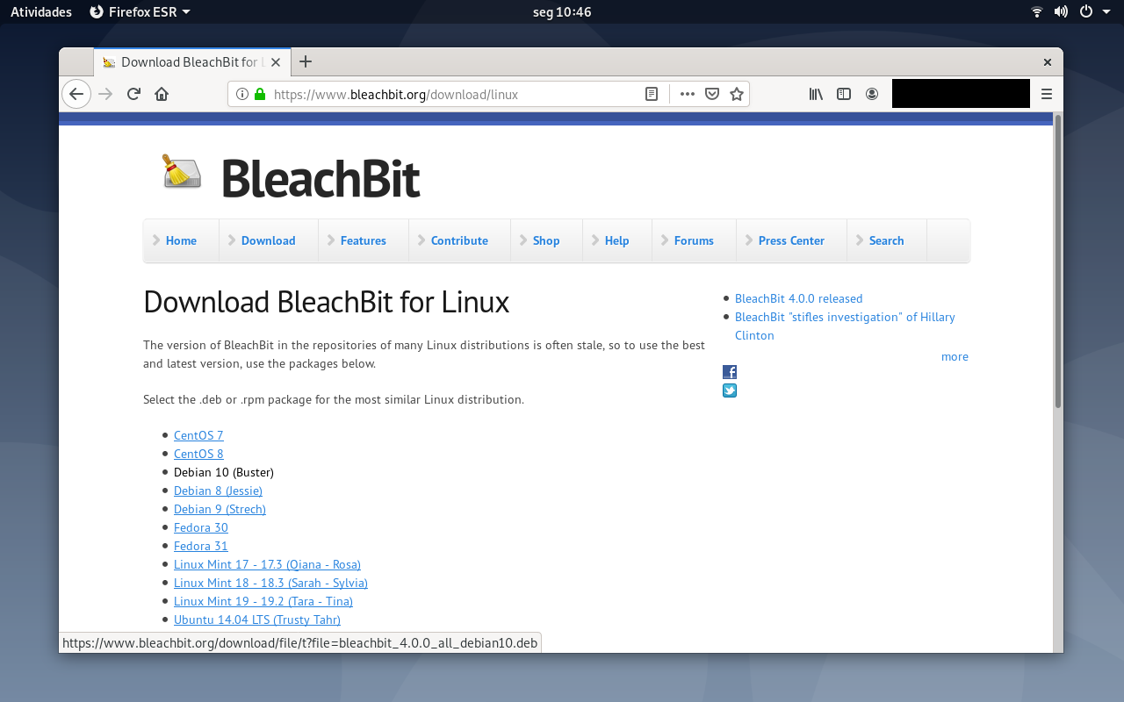Open the clock and calendar at seg 10:46
Viewport: 1124px width, 702px height.
[562, 11]
